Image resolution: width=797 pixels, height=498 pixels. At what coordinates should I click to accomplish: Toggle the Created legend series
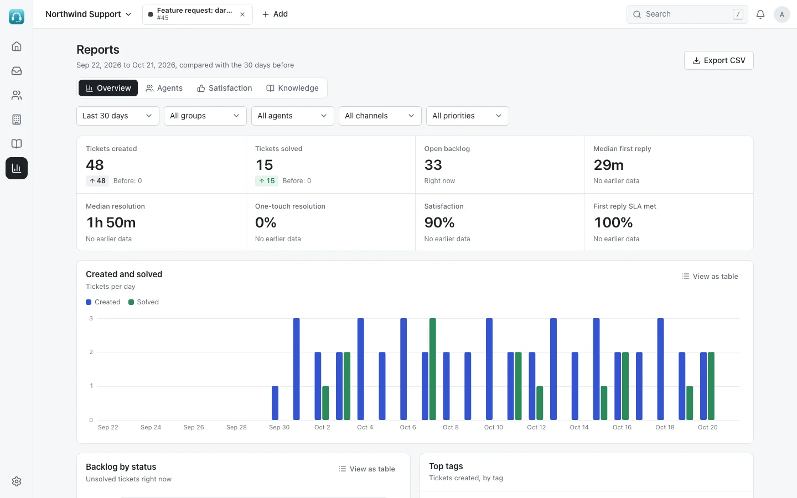point(103,302)
